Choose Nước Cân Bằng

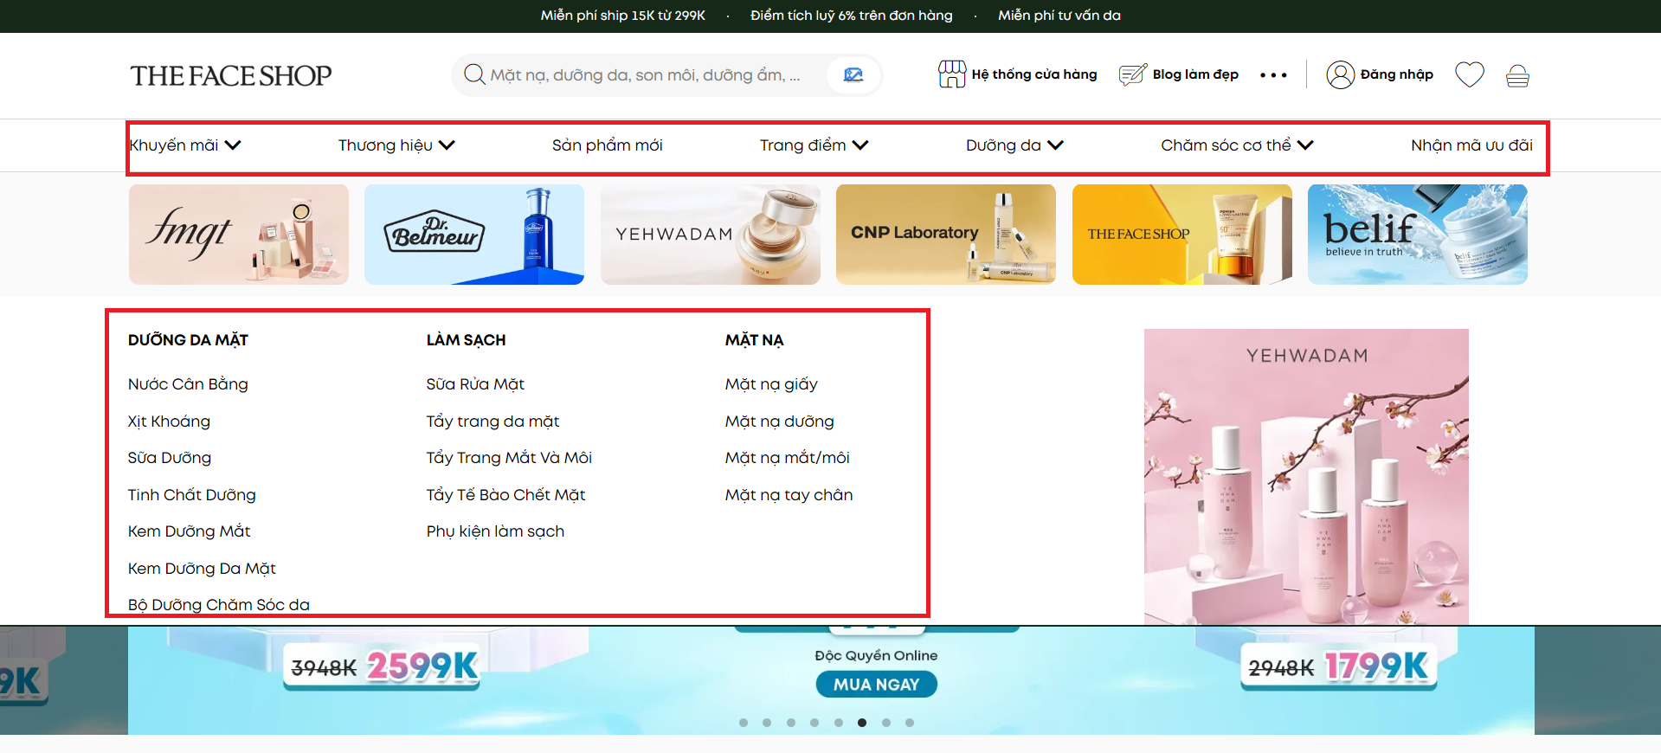click(x=188, y=384)
